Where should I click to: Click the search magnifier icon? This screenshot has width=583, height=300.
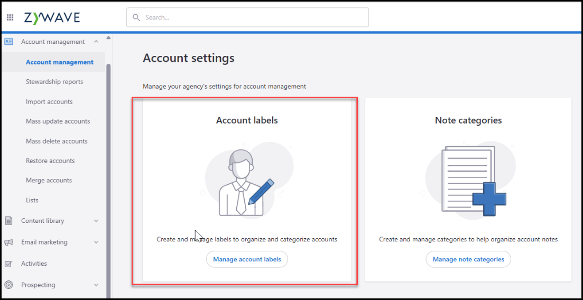136,17
